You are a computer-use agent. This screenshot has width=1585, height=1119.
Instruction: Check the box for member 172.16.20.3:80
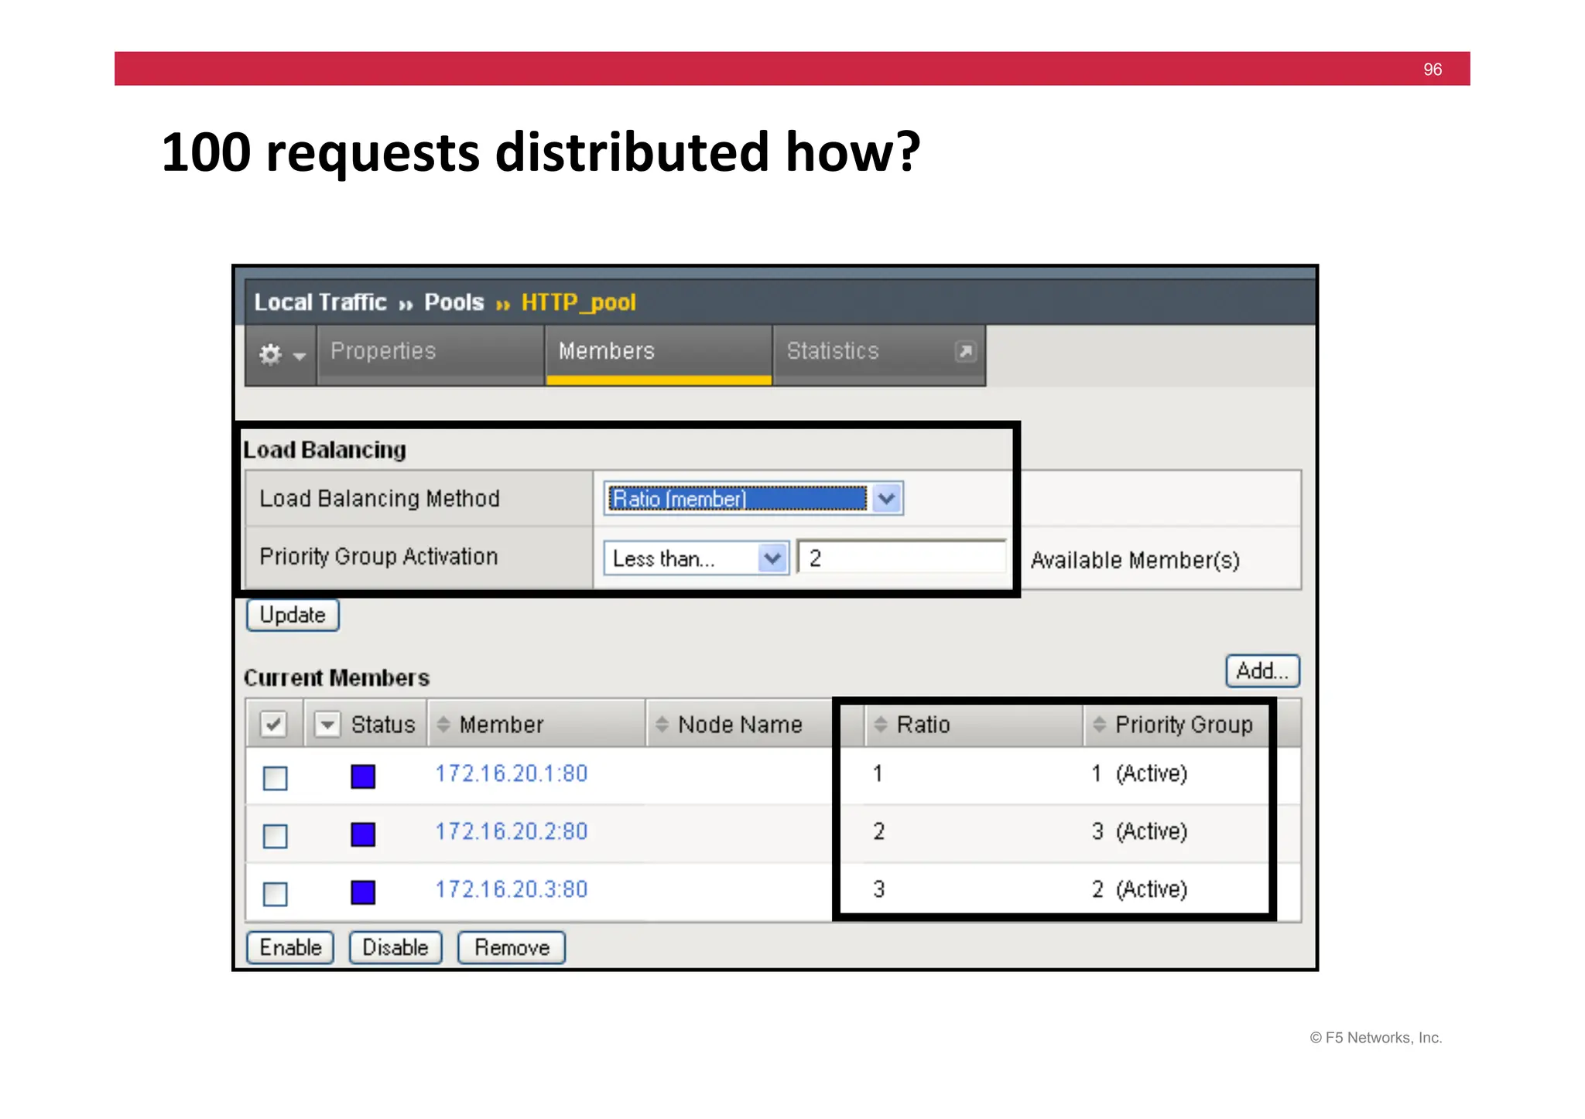coord(275,894)
